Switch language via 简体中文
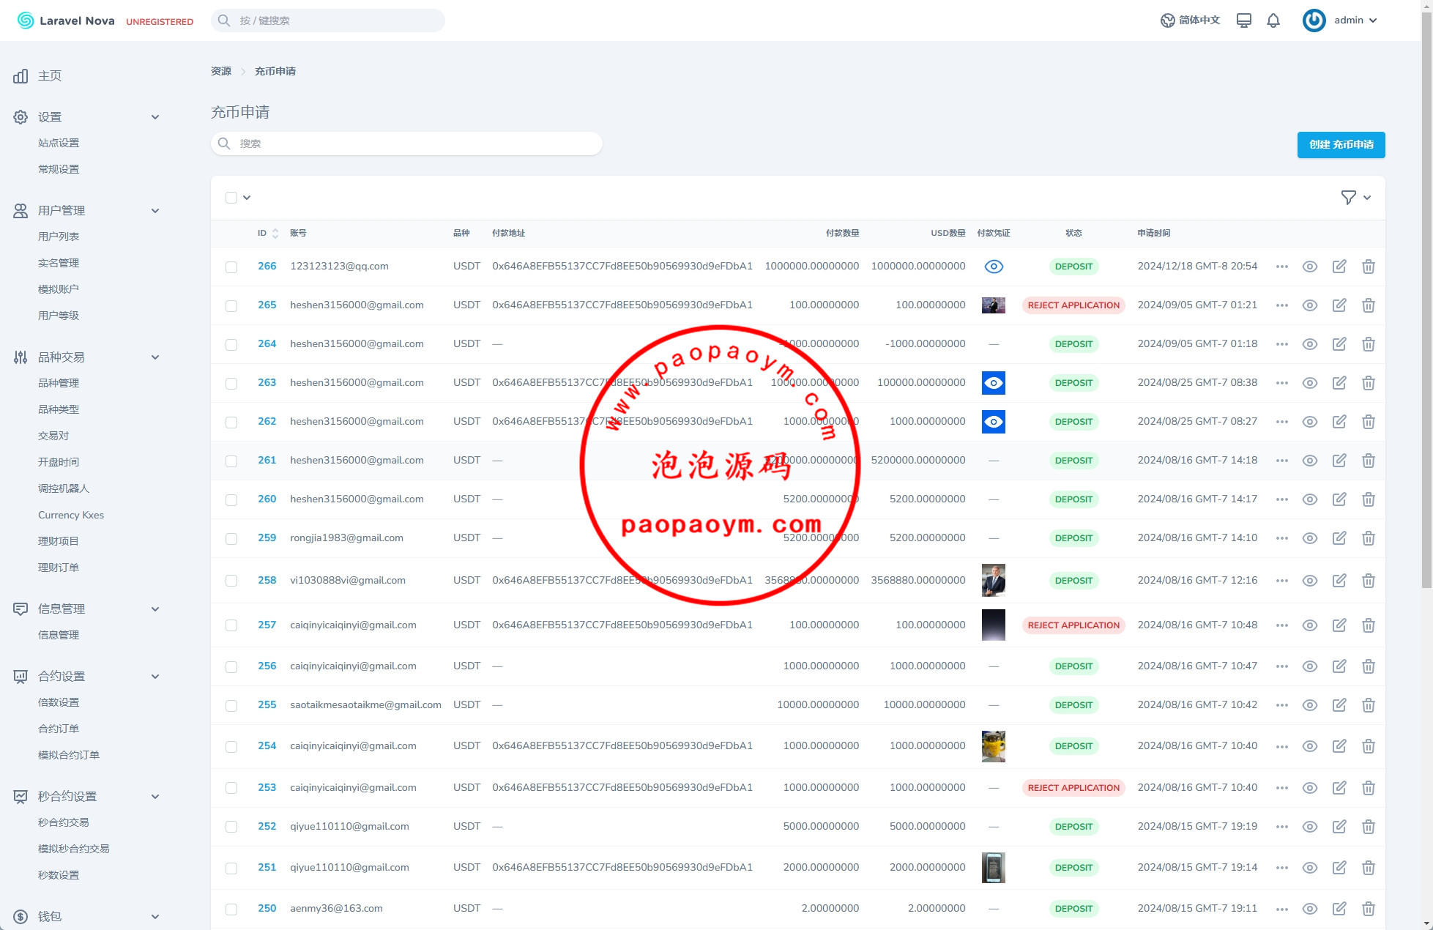Image resolution: width=1433 pixels, height=930 pixels. coord(1199,21)
